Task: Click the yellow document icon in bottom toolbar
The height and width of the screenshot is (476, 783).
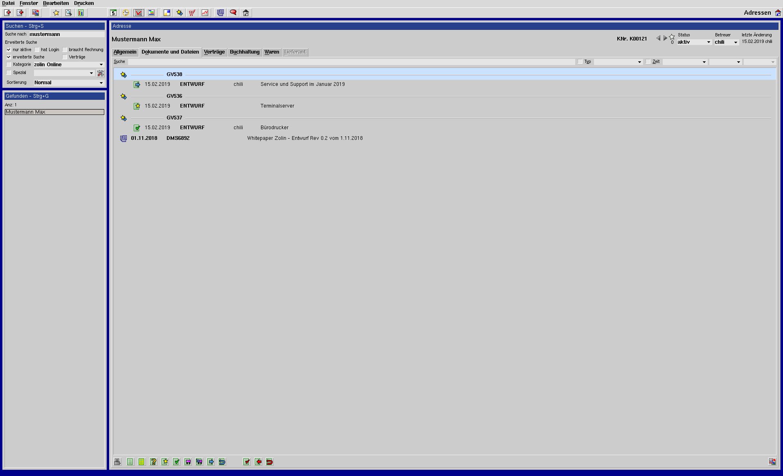Action: [141, 462]
